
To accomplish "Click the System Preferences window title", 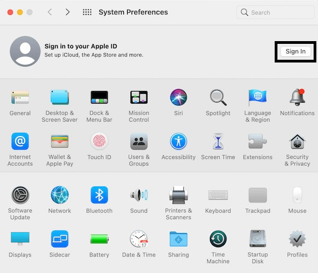I will pos(133,12).
